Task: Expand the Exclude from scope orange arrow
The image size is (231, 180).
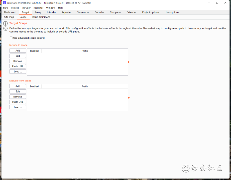Action: (x=129, y=98)
